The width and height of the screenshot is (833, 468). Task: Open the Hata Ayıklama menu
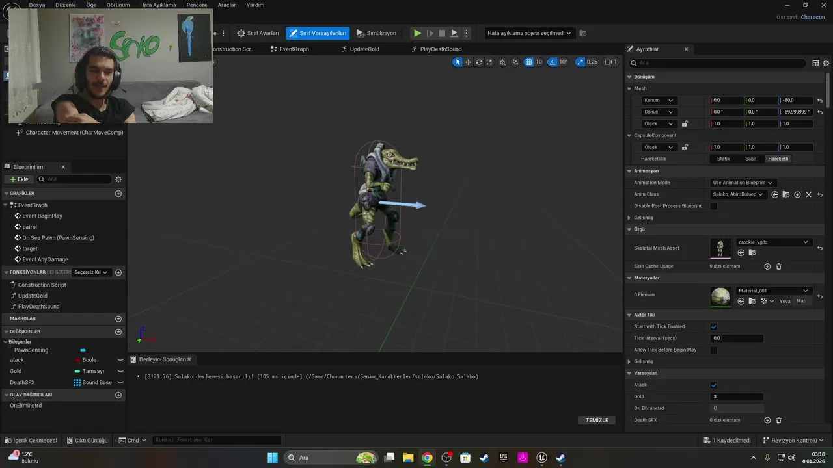158,5
